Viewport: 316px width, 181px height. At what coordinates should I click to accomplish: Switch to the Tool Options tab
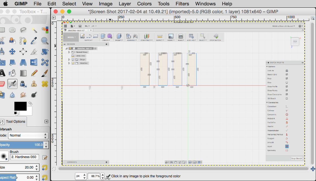[x=13, y=122]
